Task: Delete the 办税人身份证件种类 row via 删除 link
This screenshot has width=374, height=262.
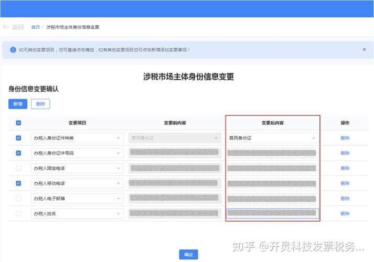Action: point(345,138)
